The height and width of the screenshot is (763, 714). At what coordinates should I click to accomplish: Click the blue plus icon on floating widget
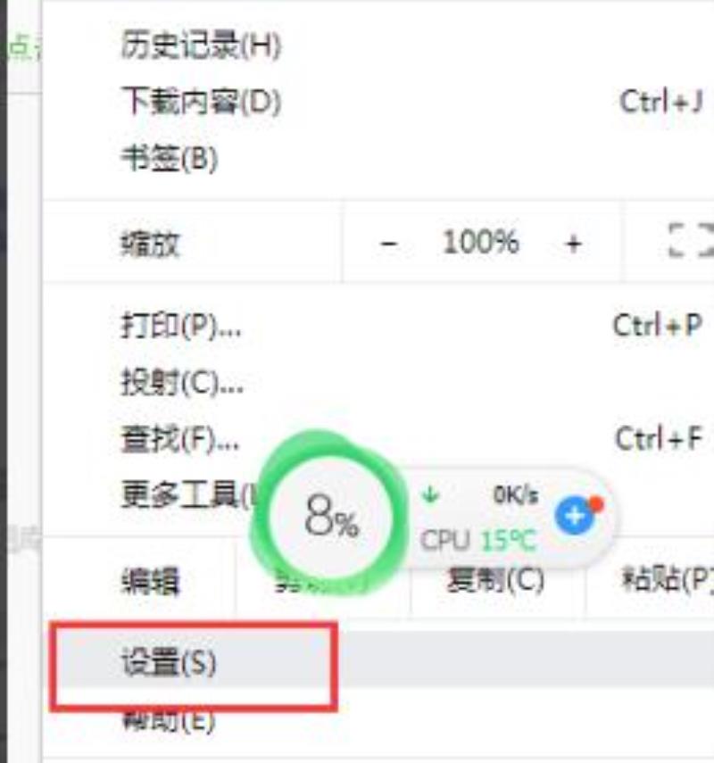[x=575, y=515]
